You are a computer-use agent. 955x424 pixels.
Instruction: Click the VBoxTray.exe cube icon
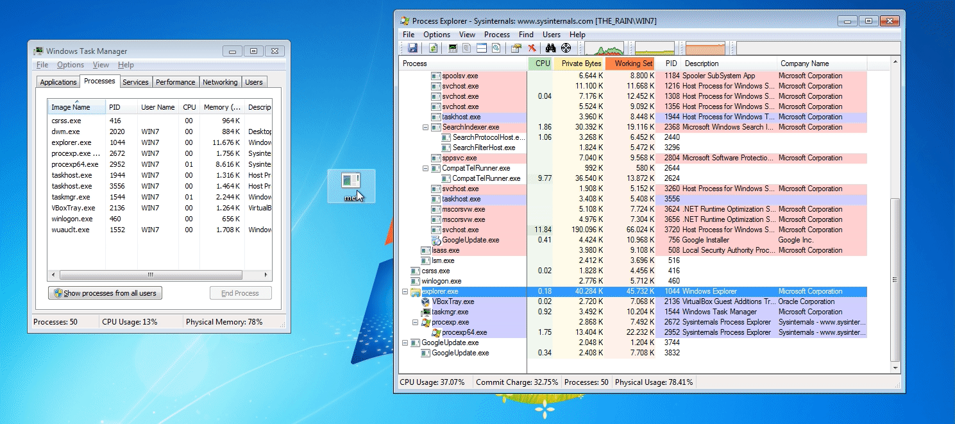pyautogui.click(x=426, y=301)
